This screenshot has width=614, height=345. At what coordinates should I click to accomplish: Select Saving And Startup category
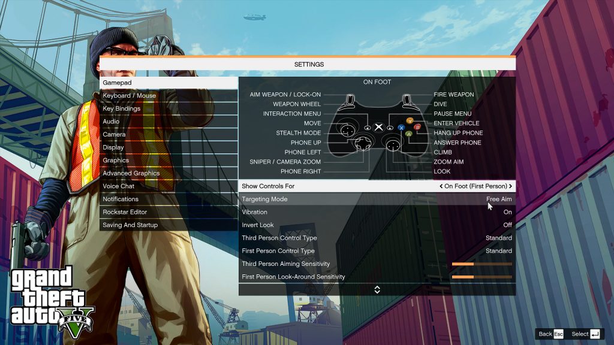pyautogui.click(x=168, y=225)
